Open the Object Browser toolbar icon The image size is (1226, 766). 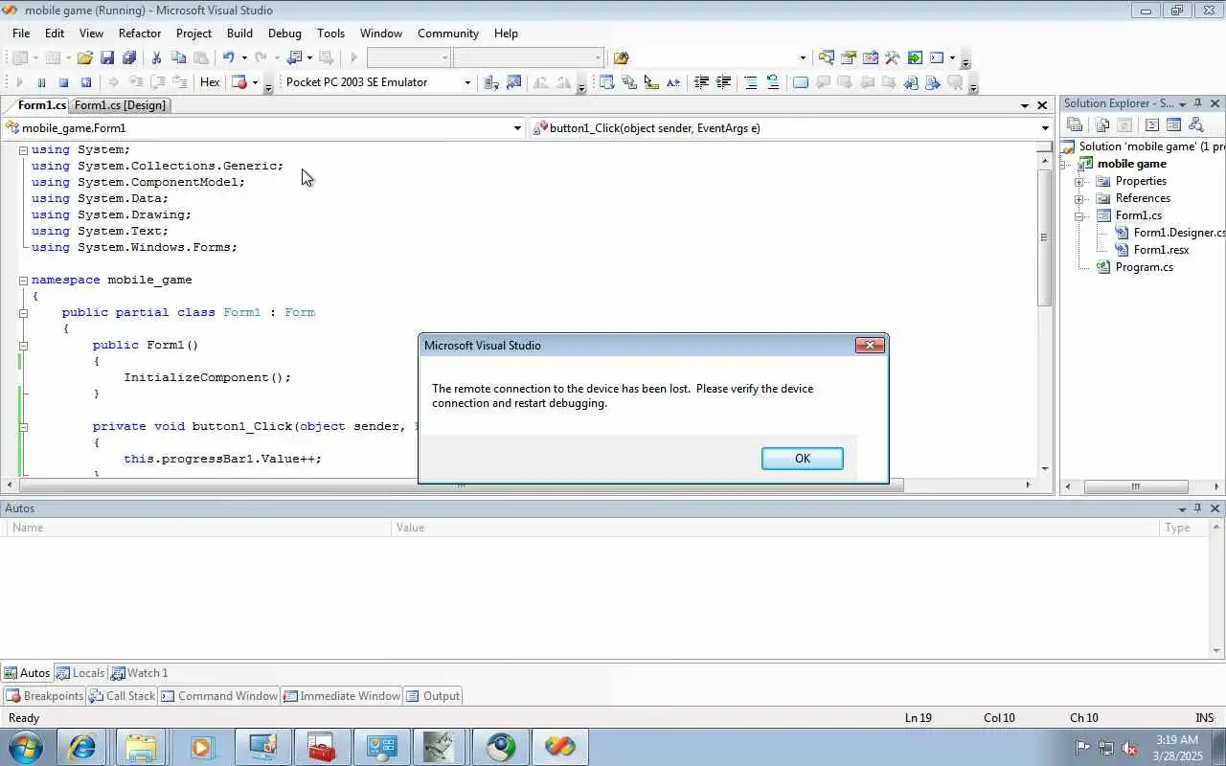[871, 57]
